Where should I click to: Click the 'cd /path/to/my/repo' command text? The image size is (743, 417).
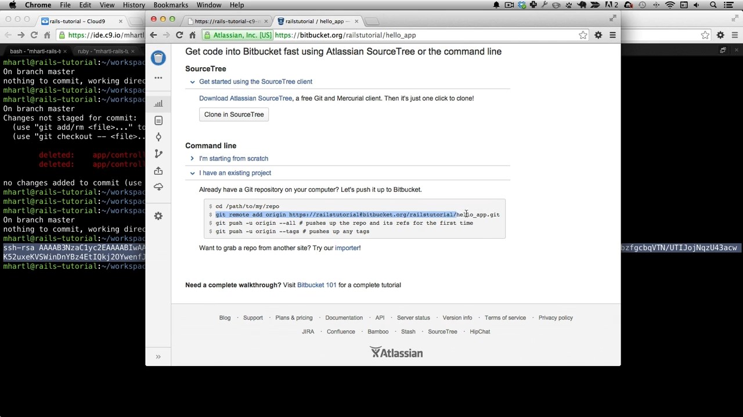click(x=247, y=206)
